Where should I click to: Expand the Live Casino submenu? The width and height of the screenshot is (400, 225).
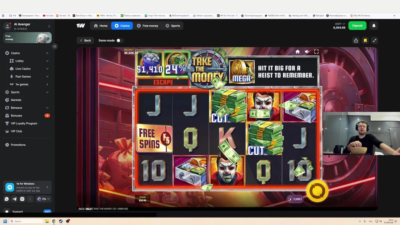(47, 69)
